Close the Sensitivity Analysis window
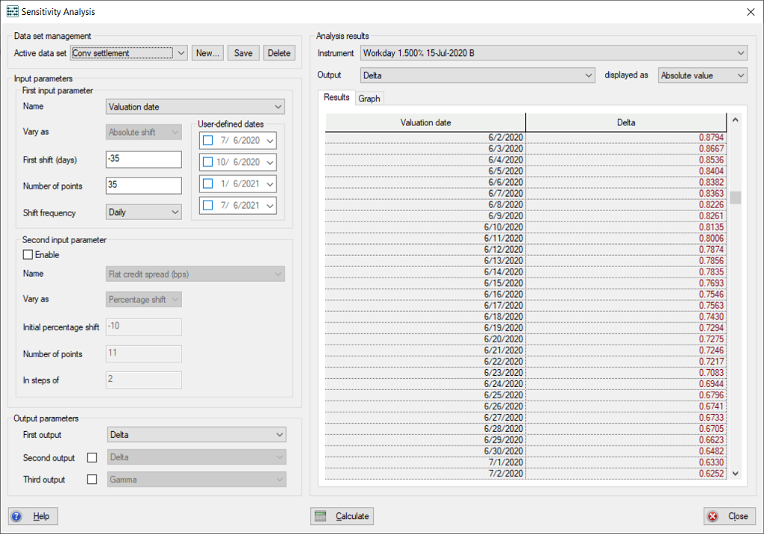 click(x=751, y=12)
